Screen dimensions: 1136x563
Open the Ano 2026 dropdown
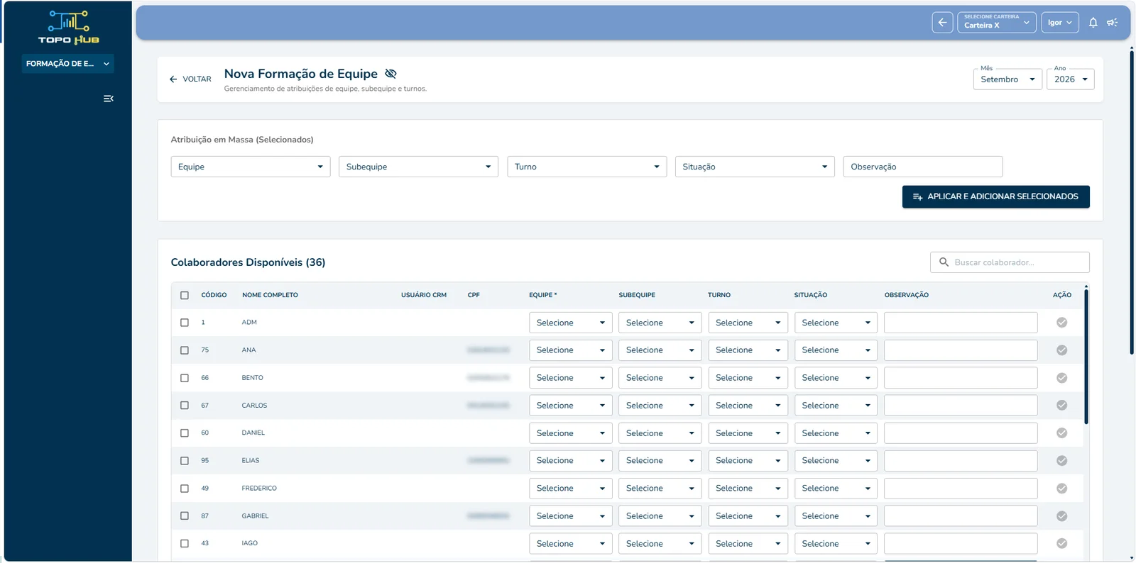click(x=1071, y=79)
